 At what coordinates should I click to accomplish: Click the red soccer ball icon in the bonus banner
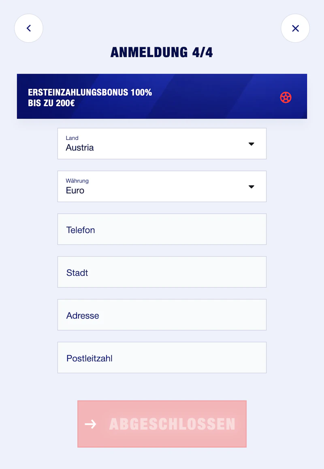click(286, 97)
